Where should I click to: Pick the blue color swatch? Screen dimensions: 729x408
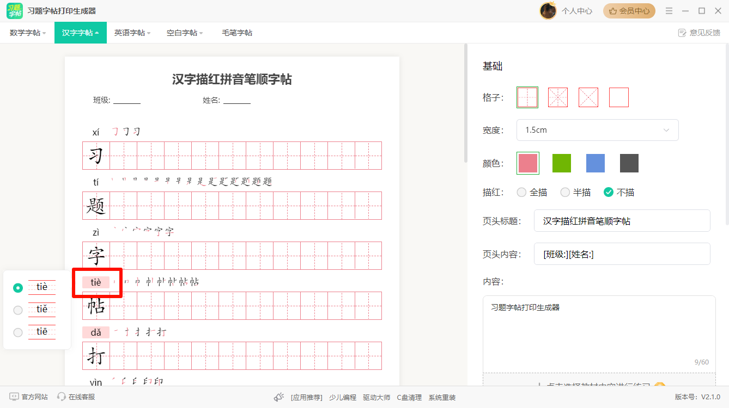[596, 163]
